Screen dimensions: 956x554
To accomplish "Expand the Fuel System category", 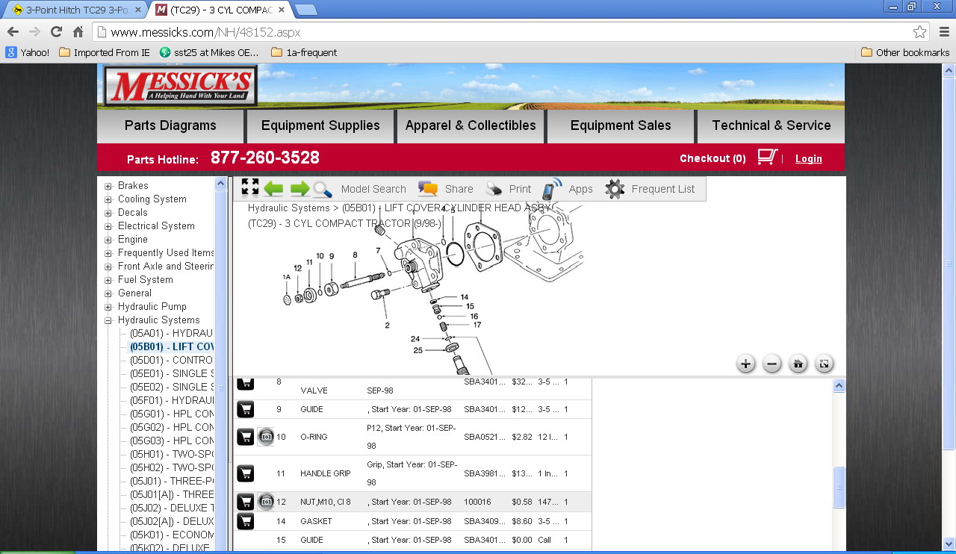I will pos(108,280).
